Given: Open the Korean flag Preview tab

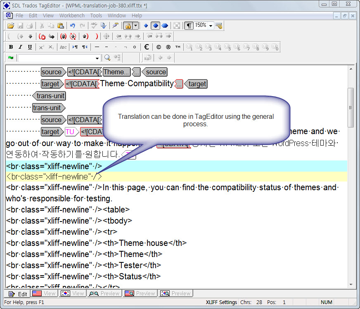Looking at the screenshot, I should click(175, 293).
